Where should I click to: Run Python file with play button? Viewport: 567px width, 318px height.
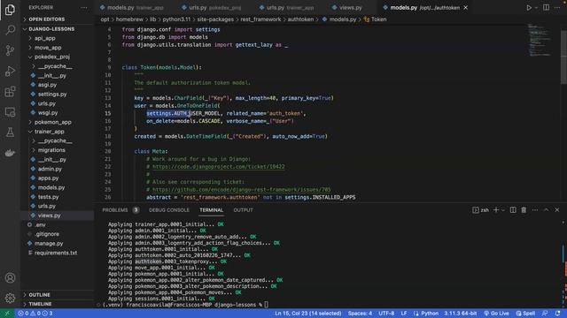(x=529, y=8)
